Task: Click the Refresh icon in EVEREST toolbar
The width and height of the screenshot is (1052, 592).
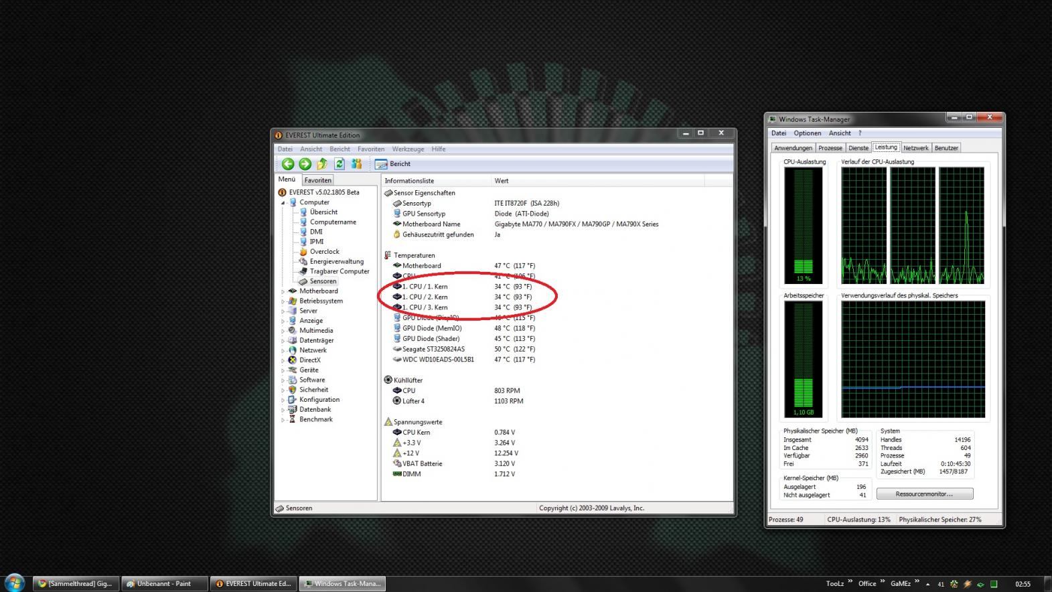Action: coord(340,164)
